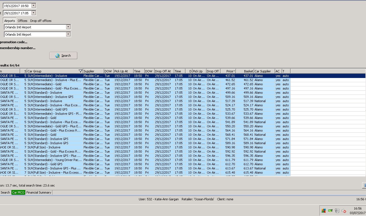366x216 pixels.
Task: Switch to the Offices tab
Action: point(23,21)
